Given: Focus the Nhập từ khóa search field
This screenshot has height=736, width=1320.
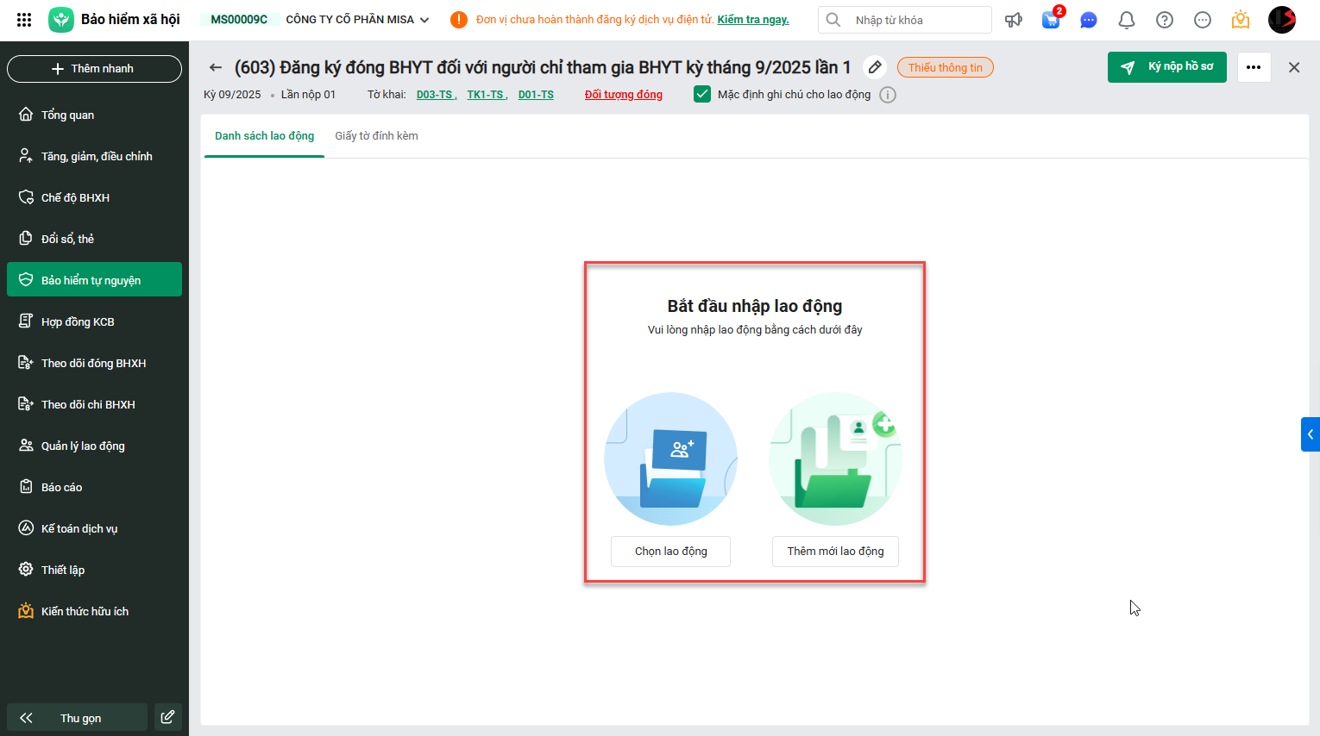Looking at the screenshot, I should 905,20.
